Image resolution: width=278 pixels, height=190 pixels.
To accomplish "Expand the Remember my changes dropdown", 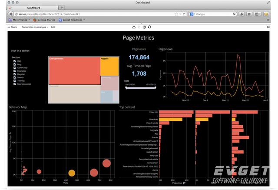I will click(35, 27).
